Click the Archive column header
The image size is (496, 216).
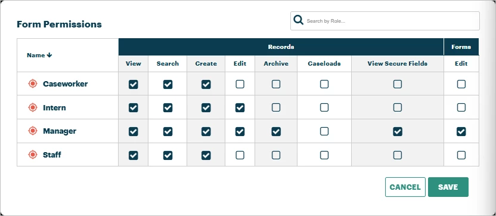tap(276, 64)
